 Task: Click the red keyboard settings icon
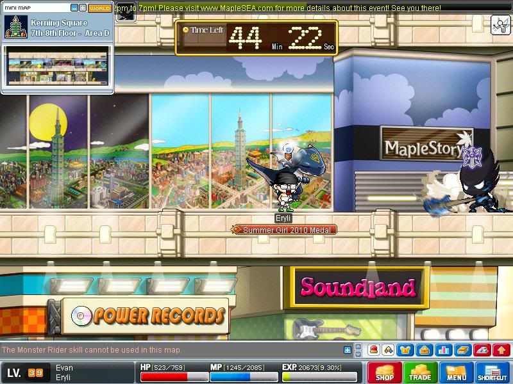pos(482,350)
